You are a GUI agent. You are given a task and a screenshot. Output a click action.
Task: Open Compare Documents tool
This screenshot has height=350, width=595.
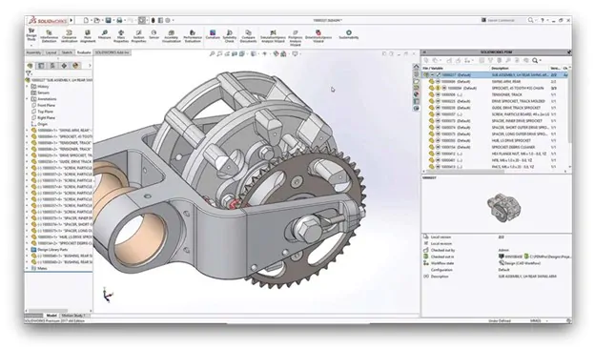click(x=248, y=36)
